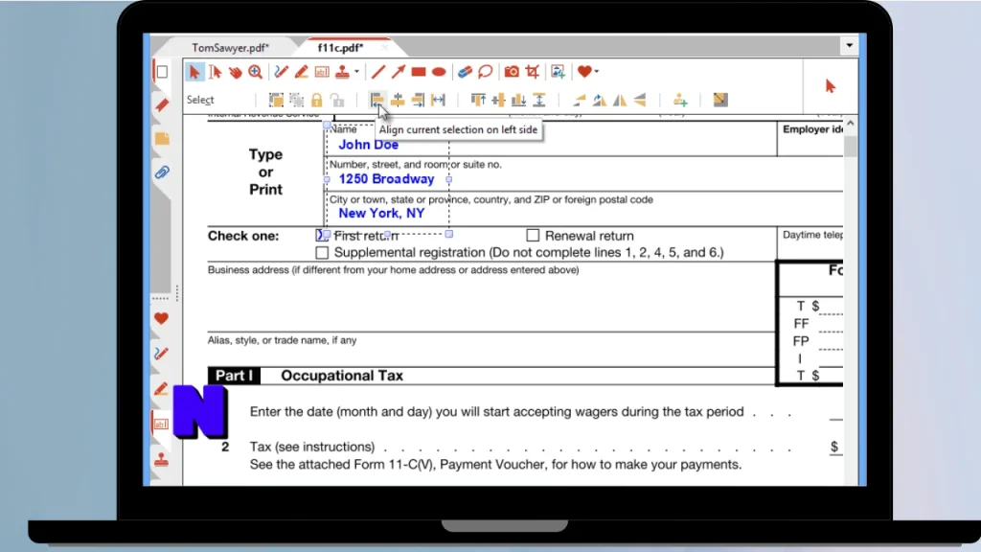
Task: Click the Business address form field area
Action: coord(491,297)
